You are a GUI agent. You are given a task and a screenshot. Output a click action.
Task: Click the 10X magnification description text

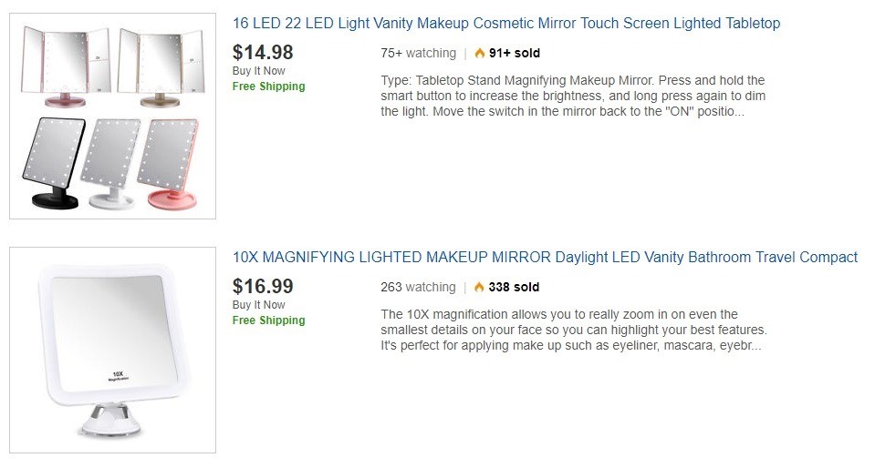573,331
